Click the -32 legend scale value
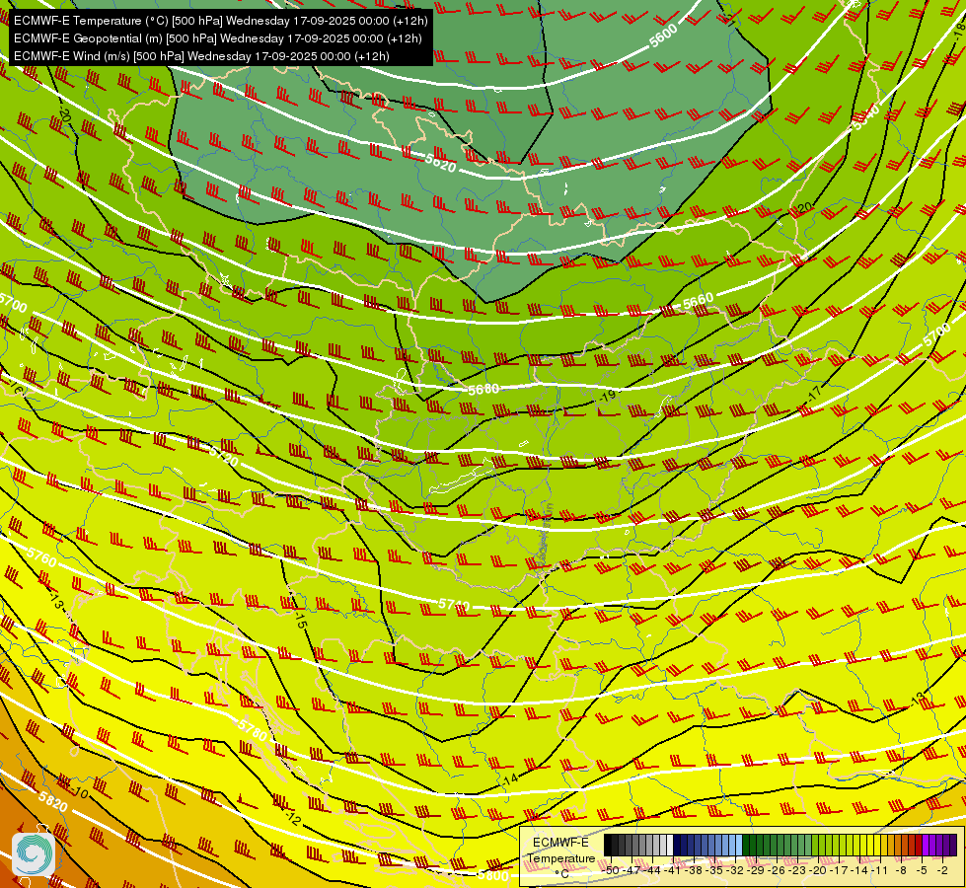Screen dimensions: 966x888 735,870
